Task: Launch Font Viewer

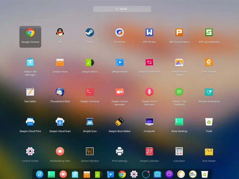Action: click(209, 152)
